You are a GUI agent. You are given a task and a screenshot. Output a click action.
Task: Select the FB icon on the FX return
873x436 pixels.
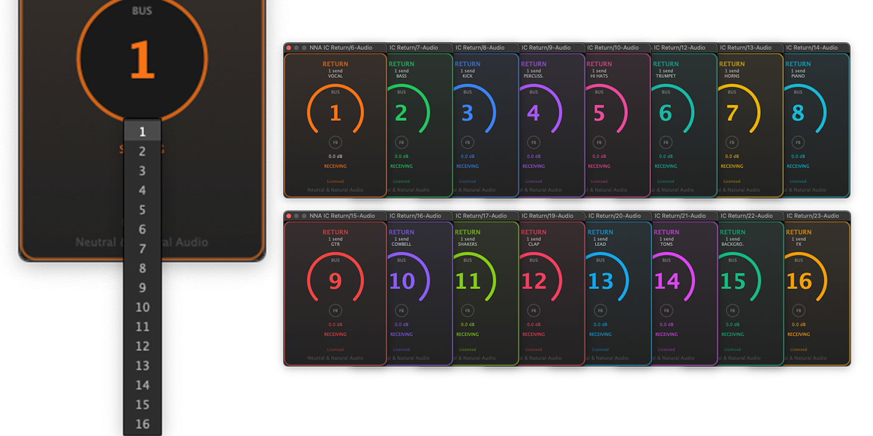(798, 310)
